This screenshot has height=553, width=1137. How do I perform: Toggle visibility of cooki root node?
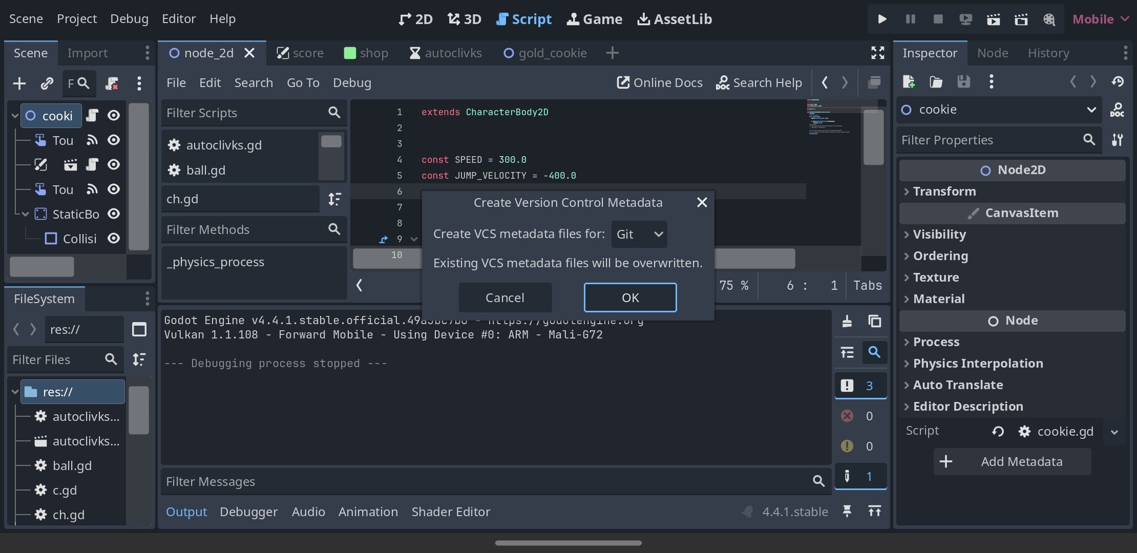coord(114,116)
